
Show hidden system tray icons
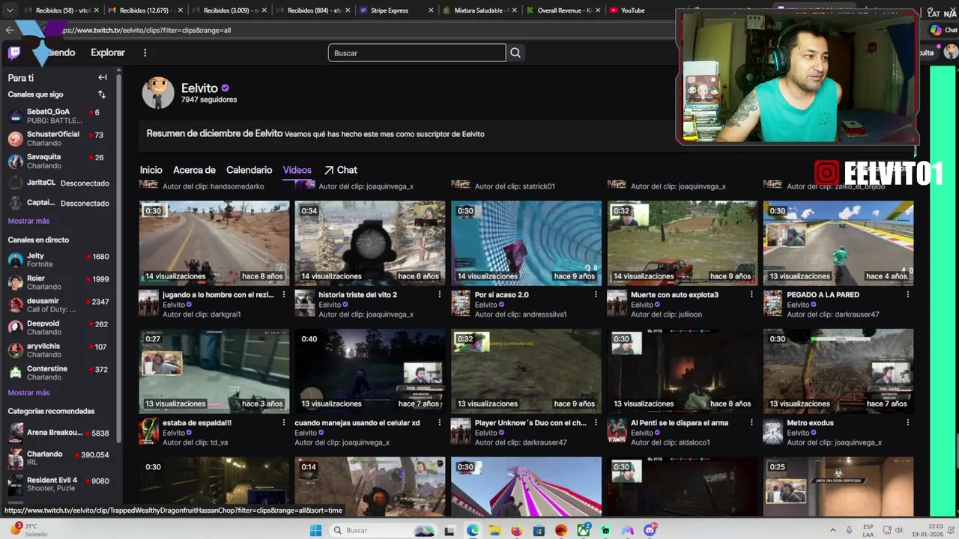pos(832,530)
